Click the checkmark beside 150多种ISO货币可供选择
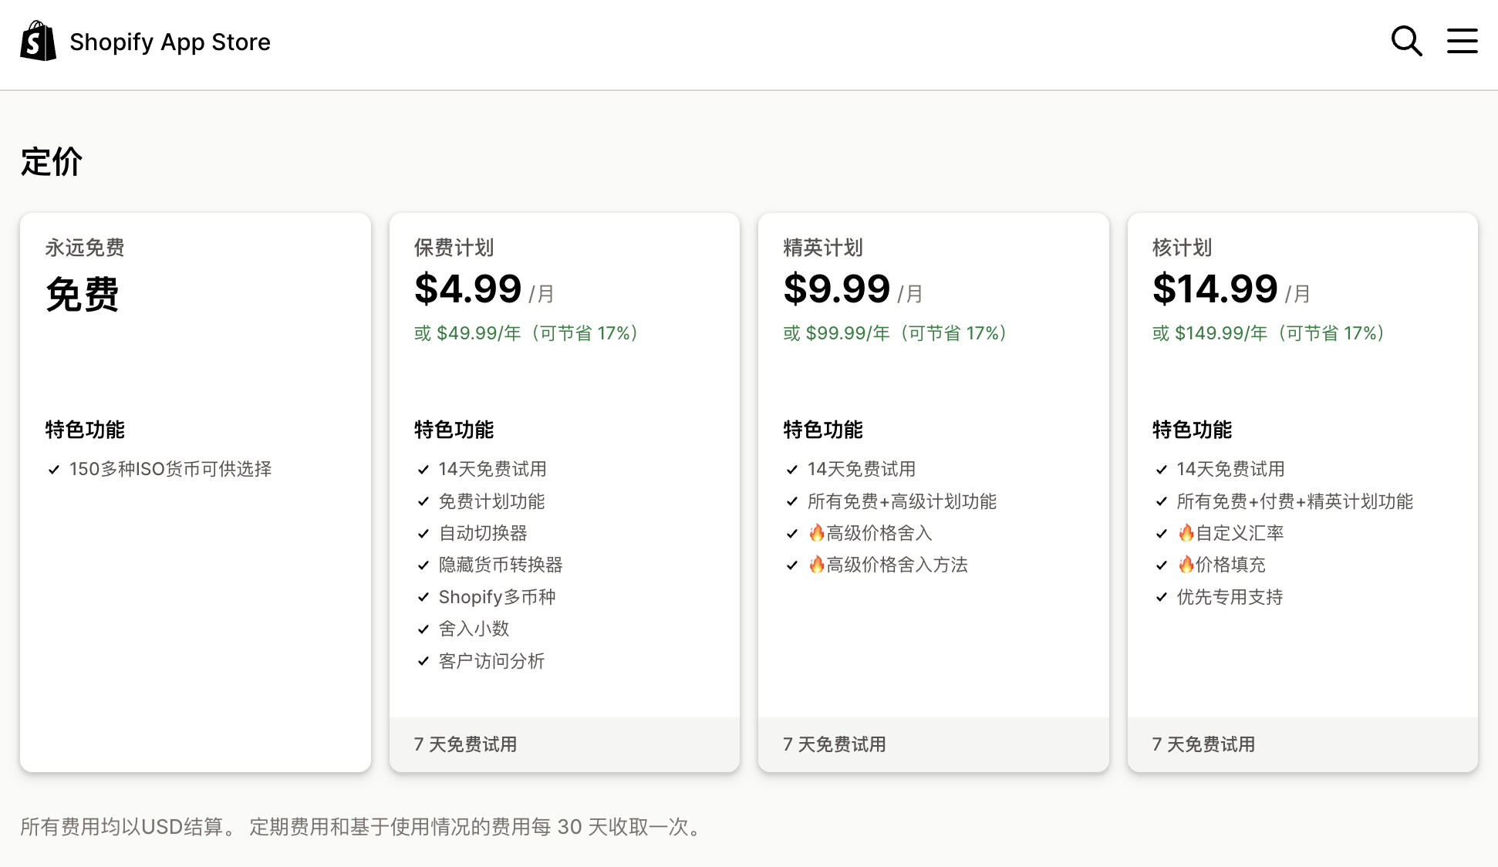 pyautogui.click(x=53, y=468)
